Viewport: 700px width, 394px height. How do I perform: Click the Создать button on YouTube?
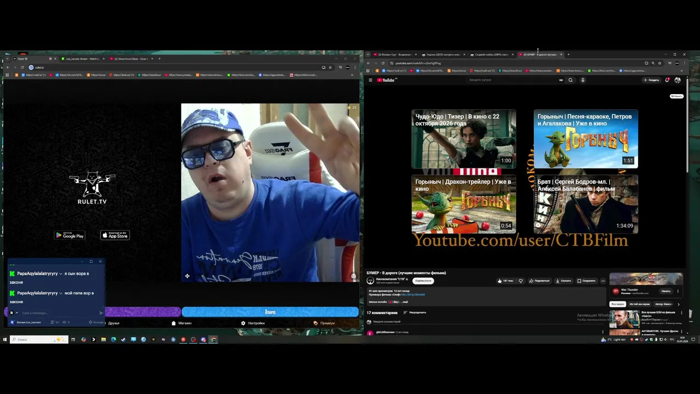coord(651,80)
